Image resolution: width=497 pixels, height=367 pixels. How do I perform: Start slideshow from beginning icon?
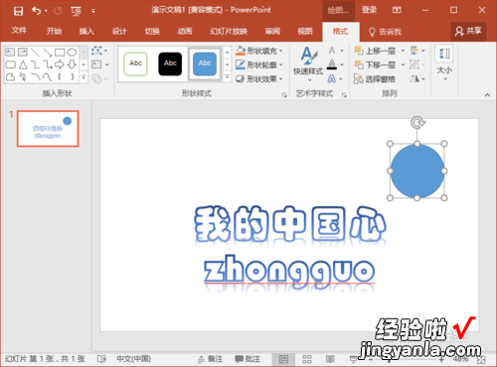(x=76, y=12)
